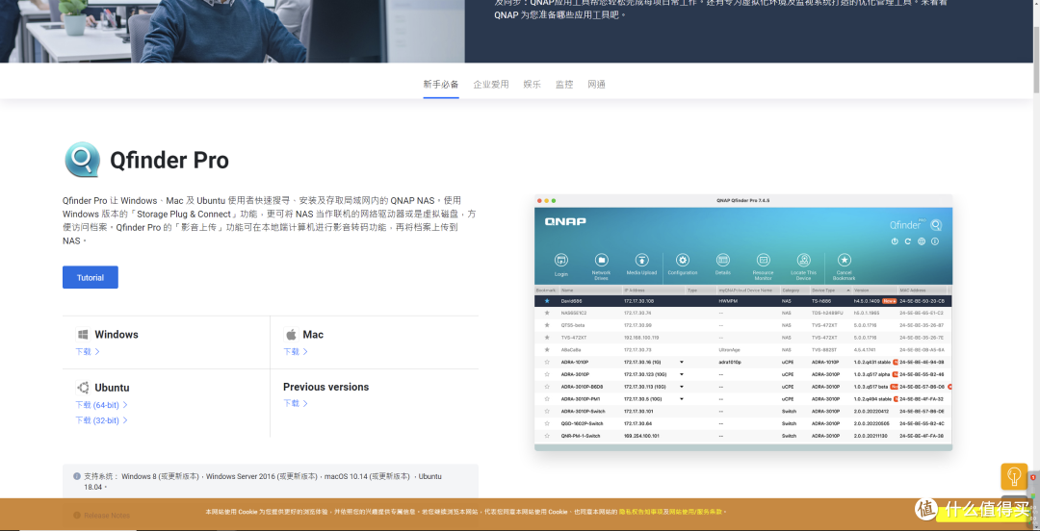
Task: Click the Mac 下载 link
Action: point(296,351)
